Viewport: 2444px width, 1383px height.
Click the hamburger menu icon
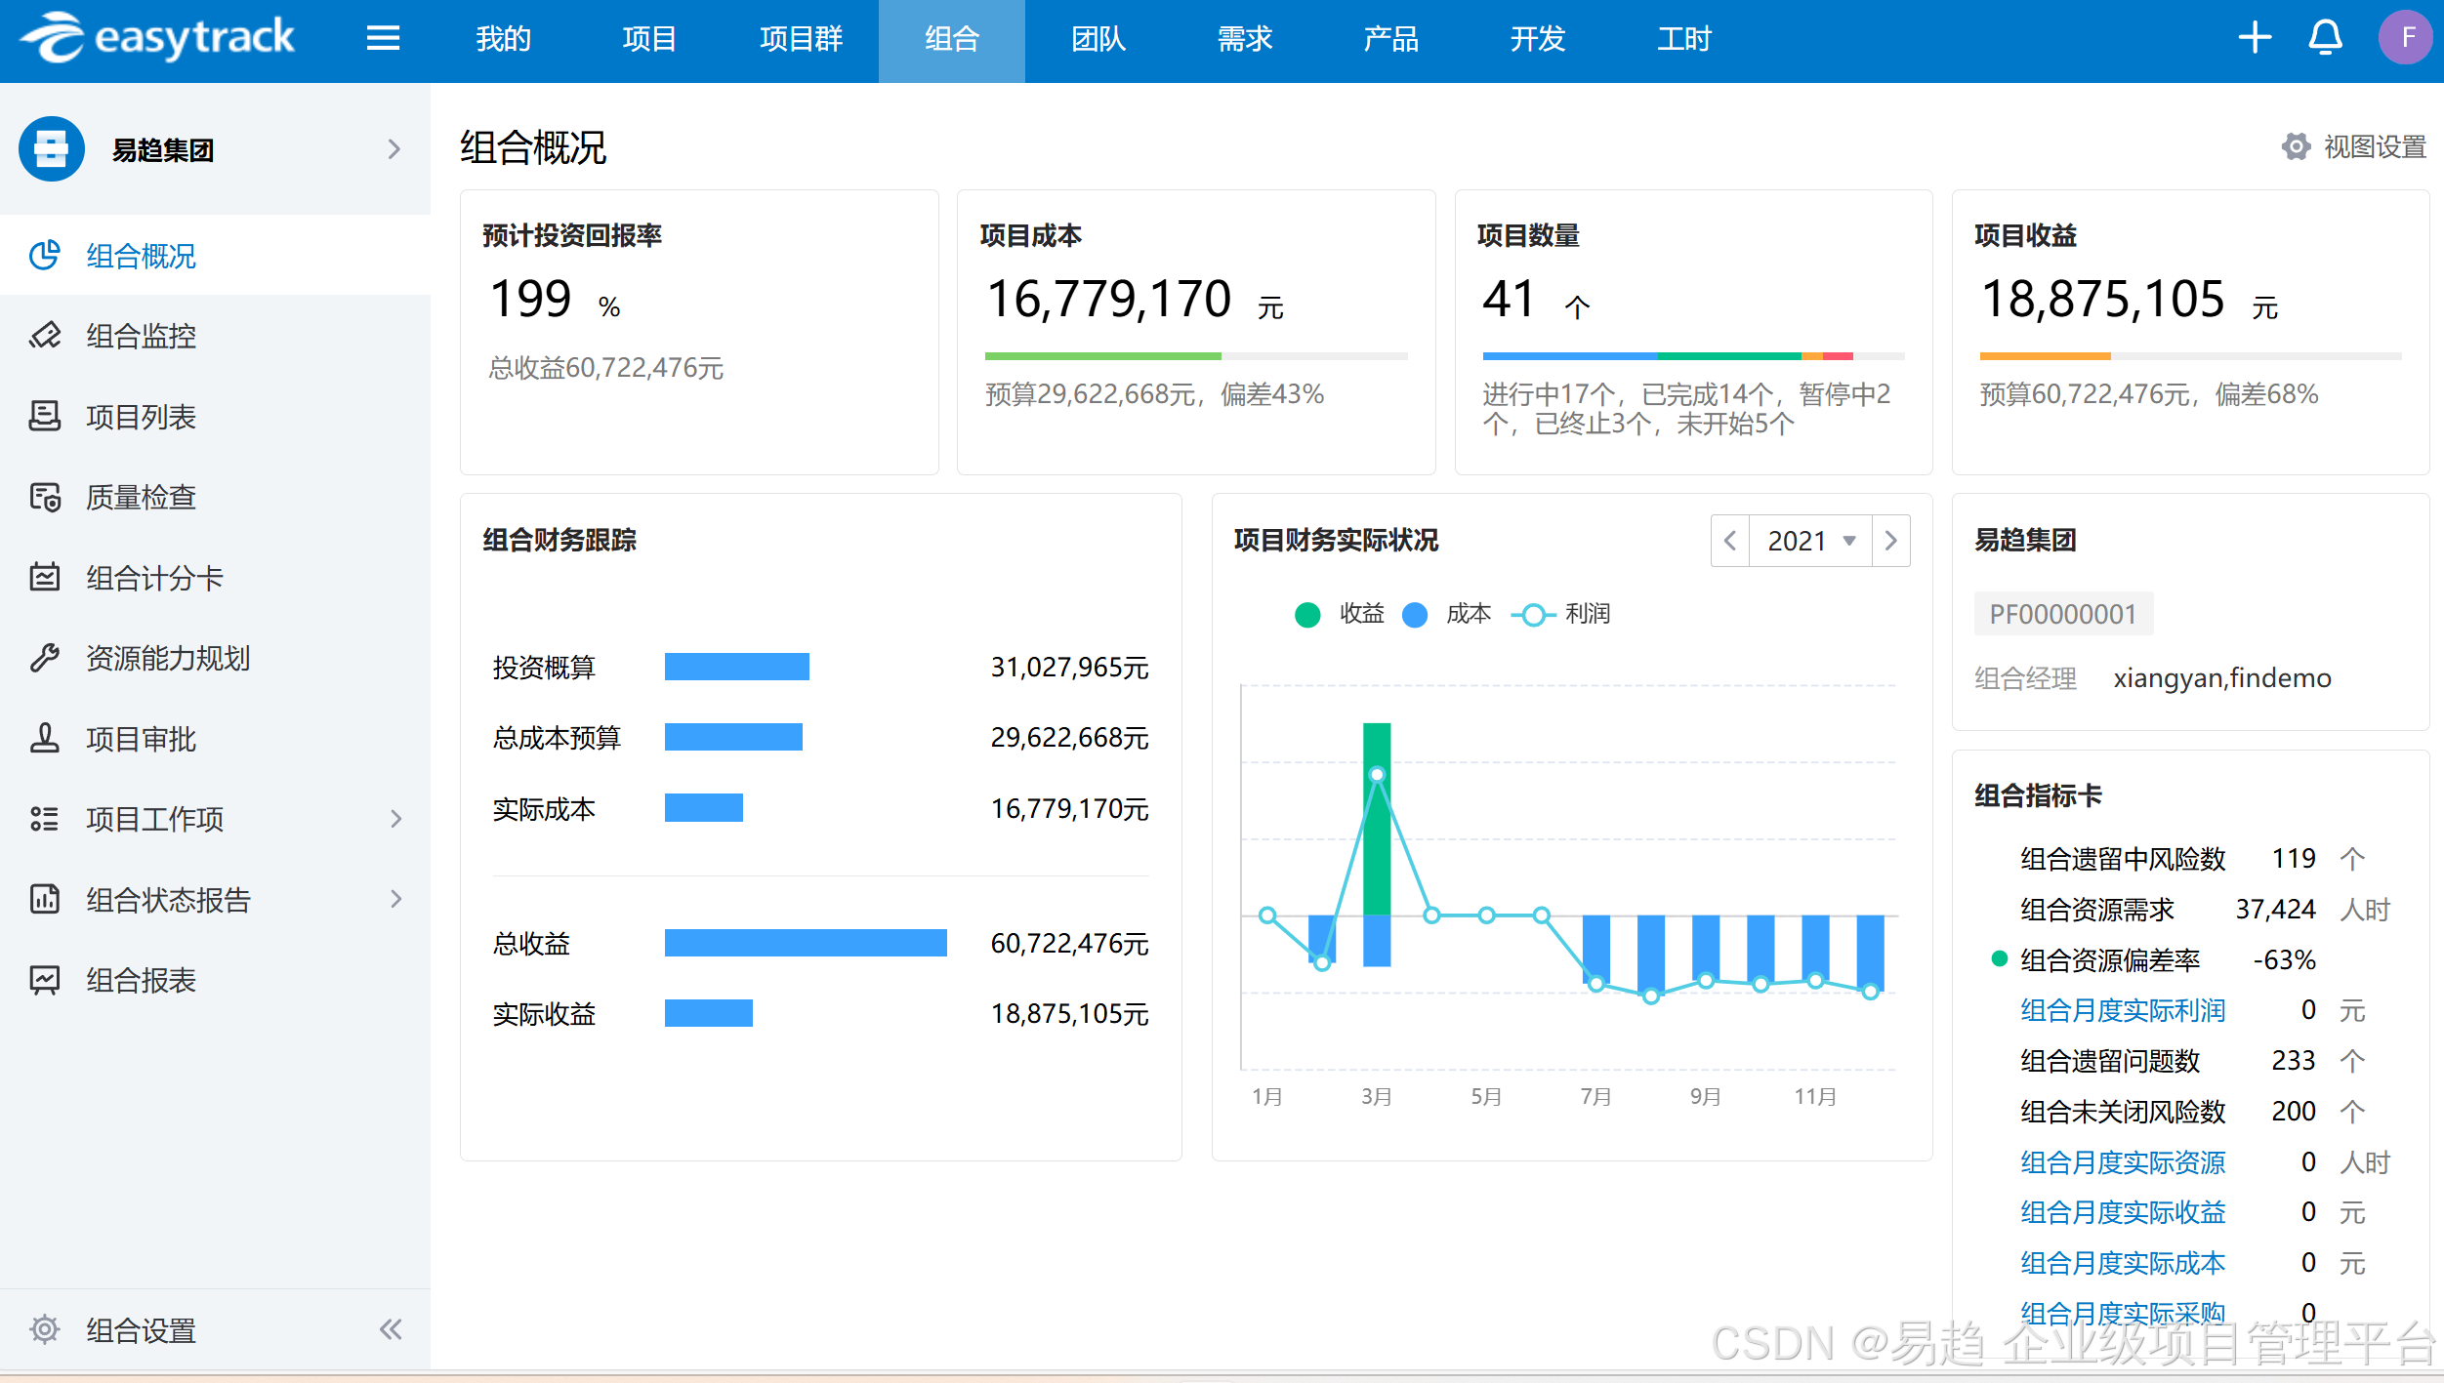point(383,39)
